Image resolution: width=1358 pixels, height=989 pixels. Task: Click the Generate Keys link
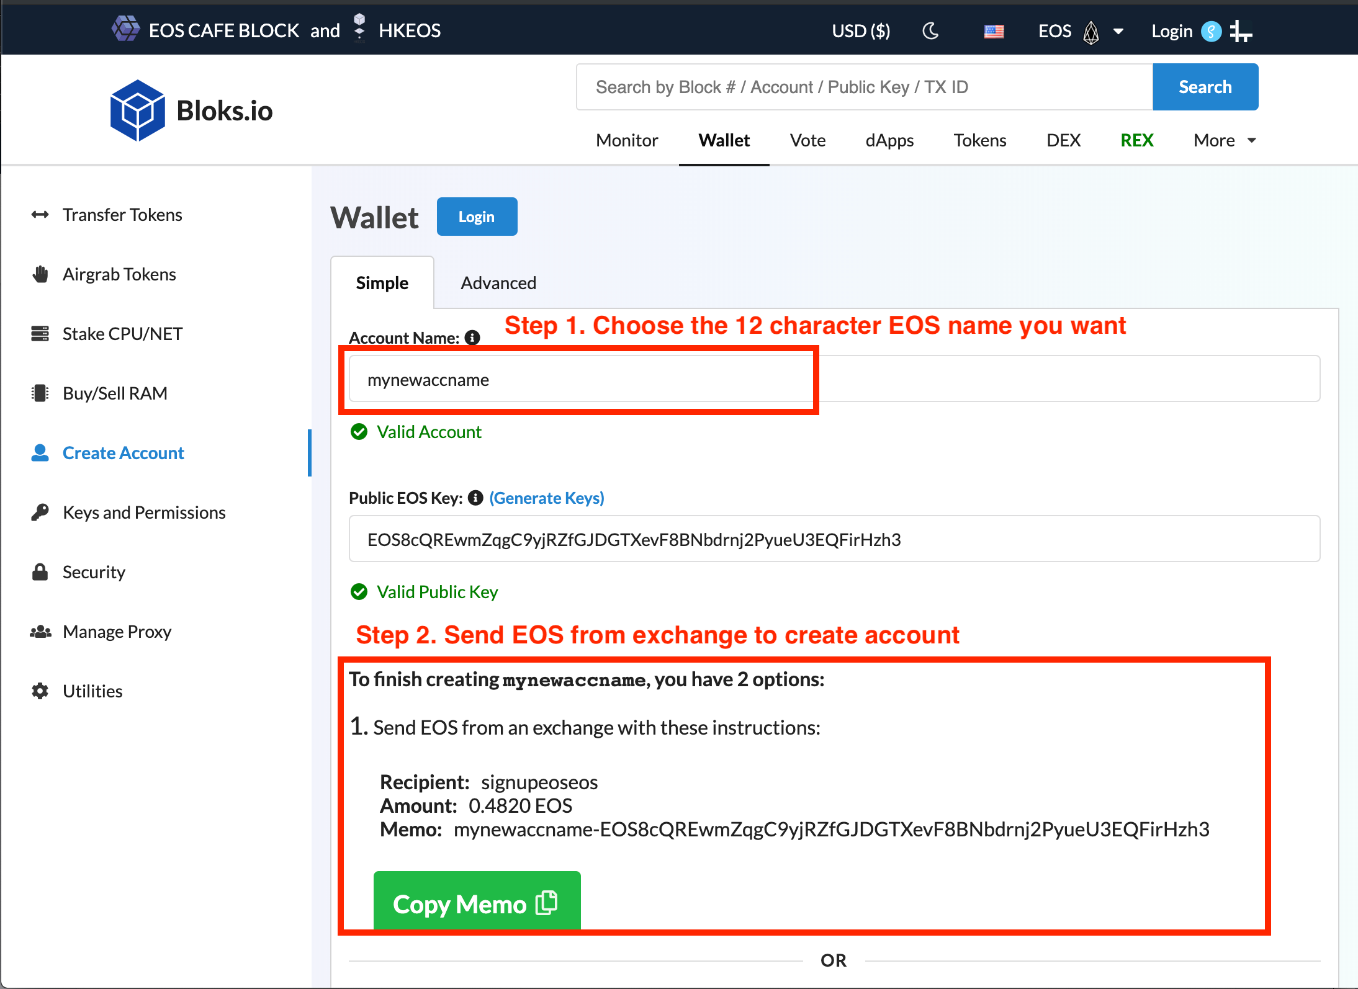546,498
